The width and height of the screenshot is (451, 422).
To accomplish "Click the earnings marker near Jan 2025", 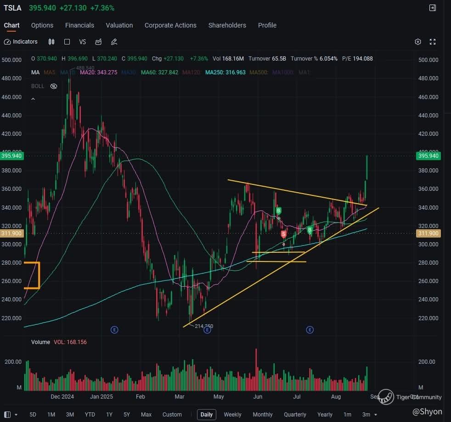I will click(114, 330).
